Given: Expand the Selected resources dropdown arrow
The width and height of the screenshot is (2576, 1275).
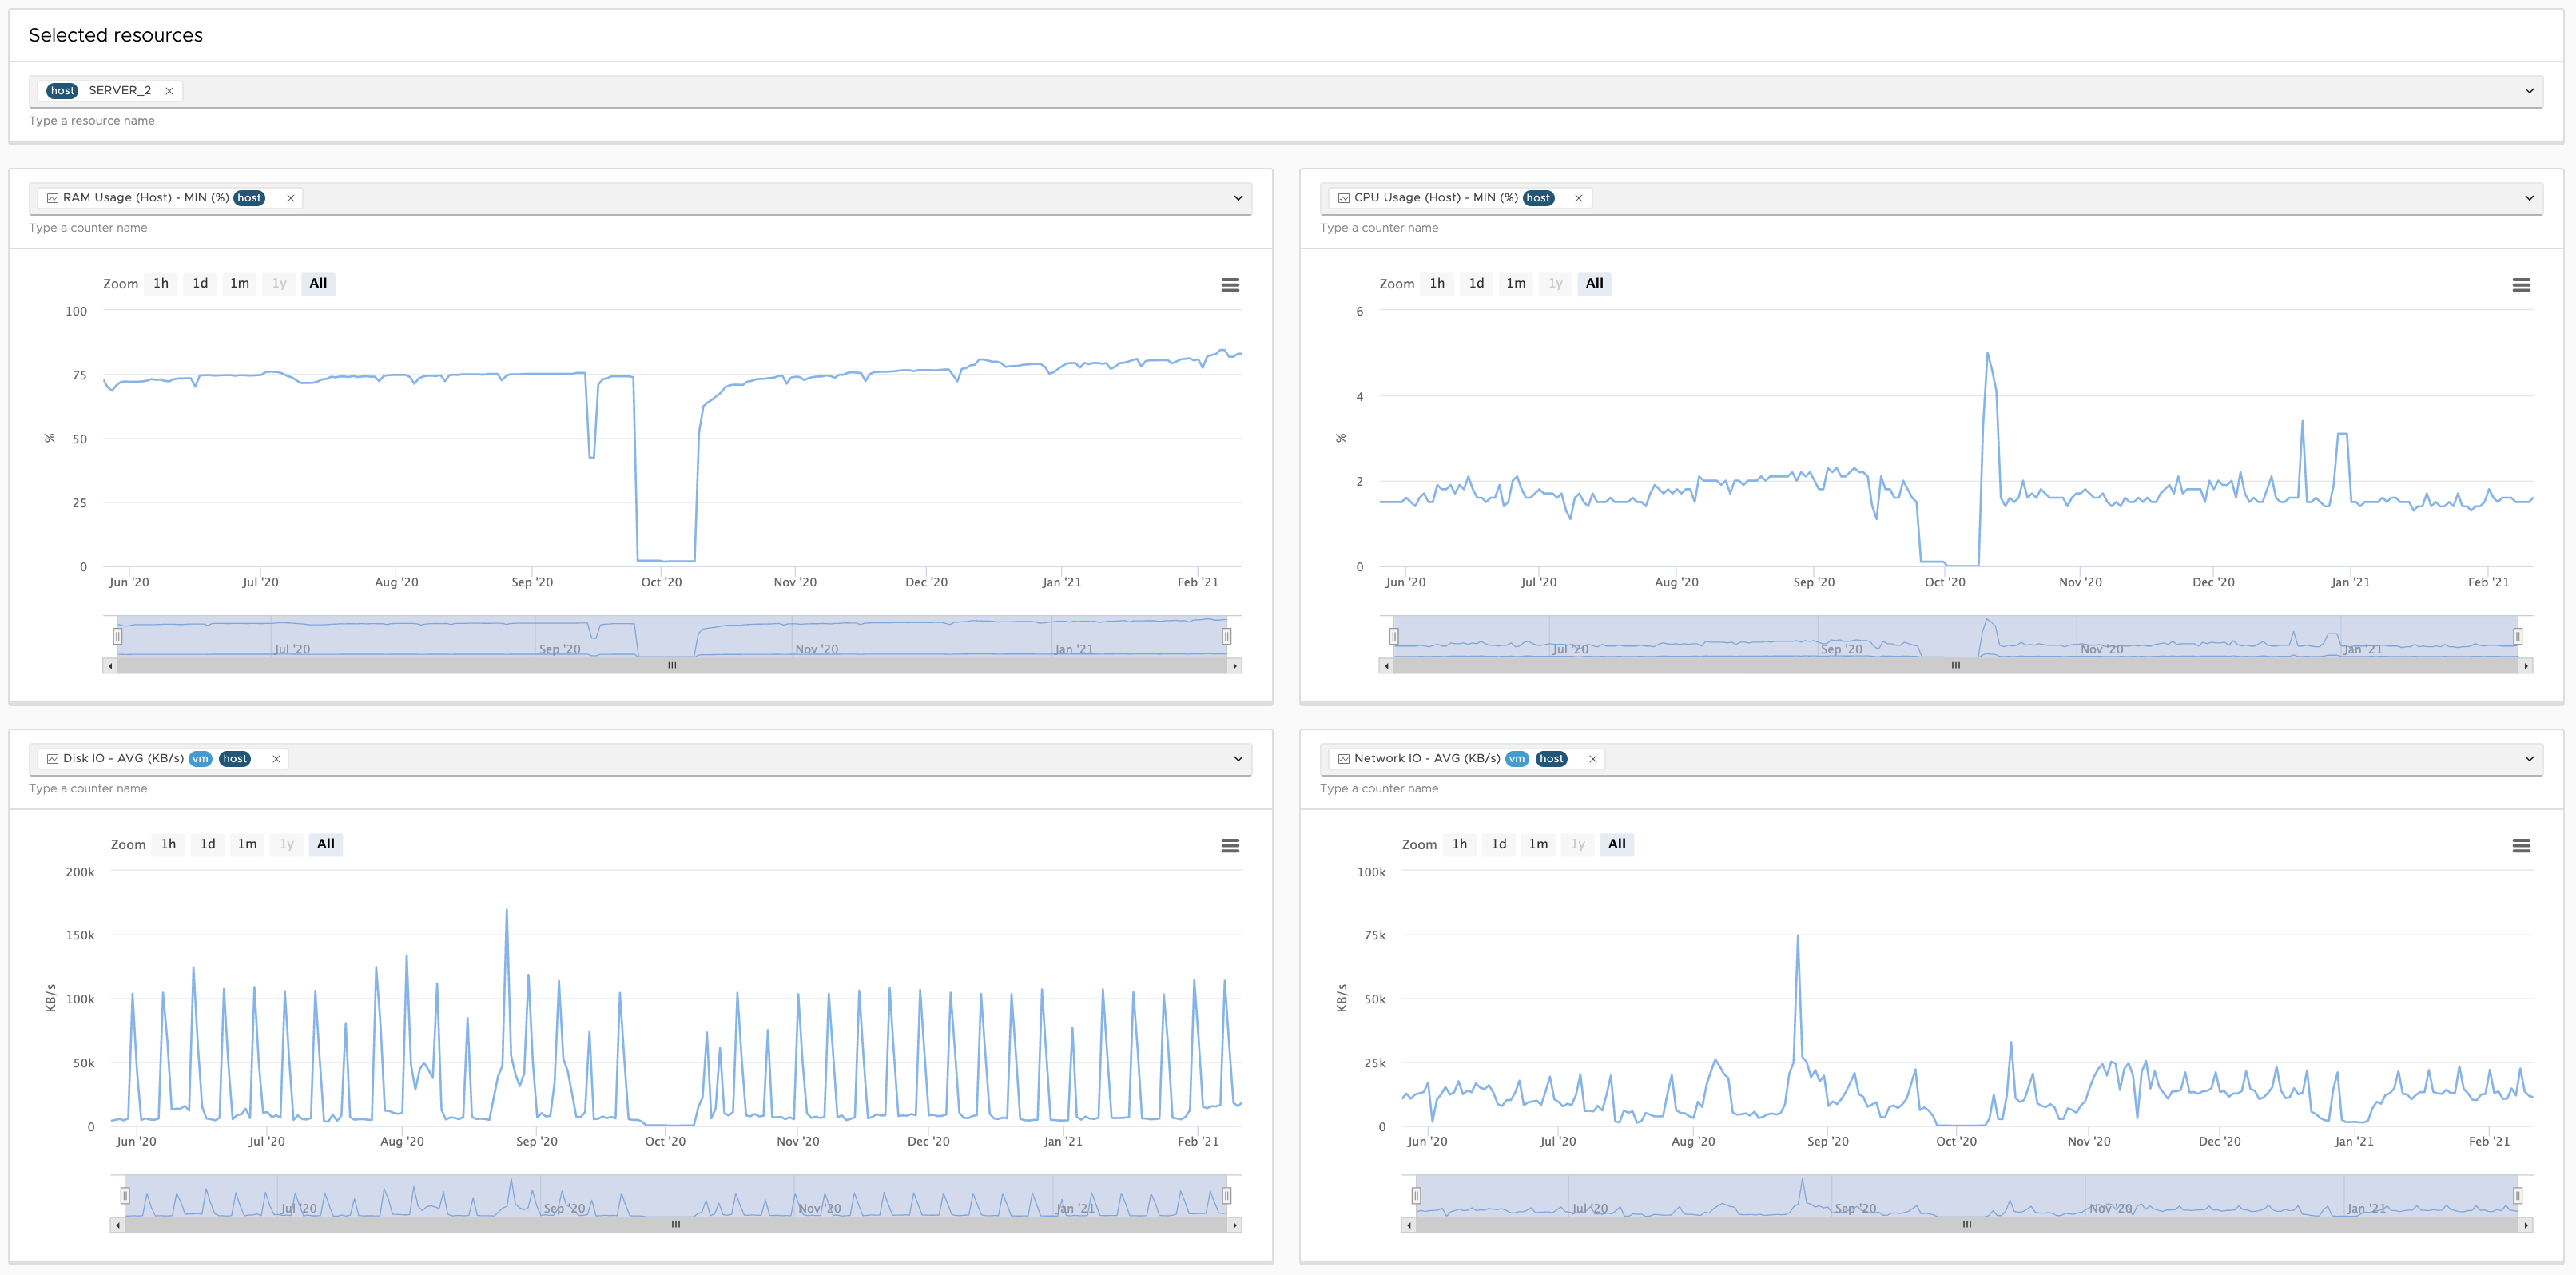Looking at the screenshot, I should point(2529,91).
